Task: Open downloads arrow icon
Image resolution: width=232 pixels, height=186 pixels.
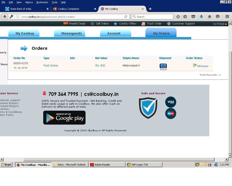Action: tap(201, 17)
